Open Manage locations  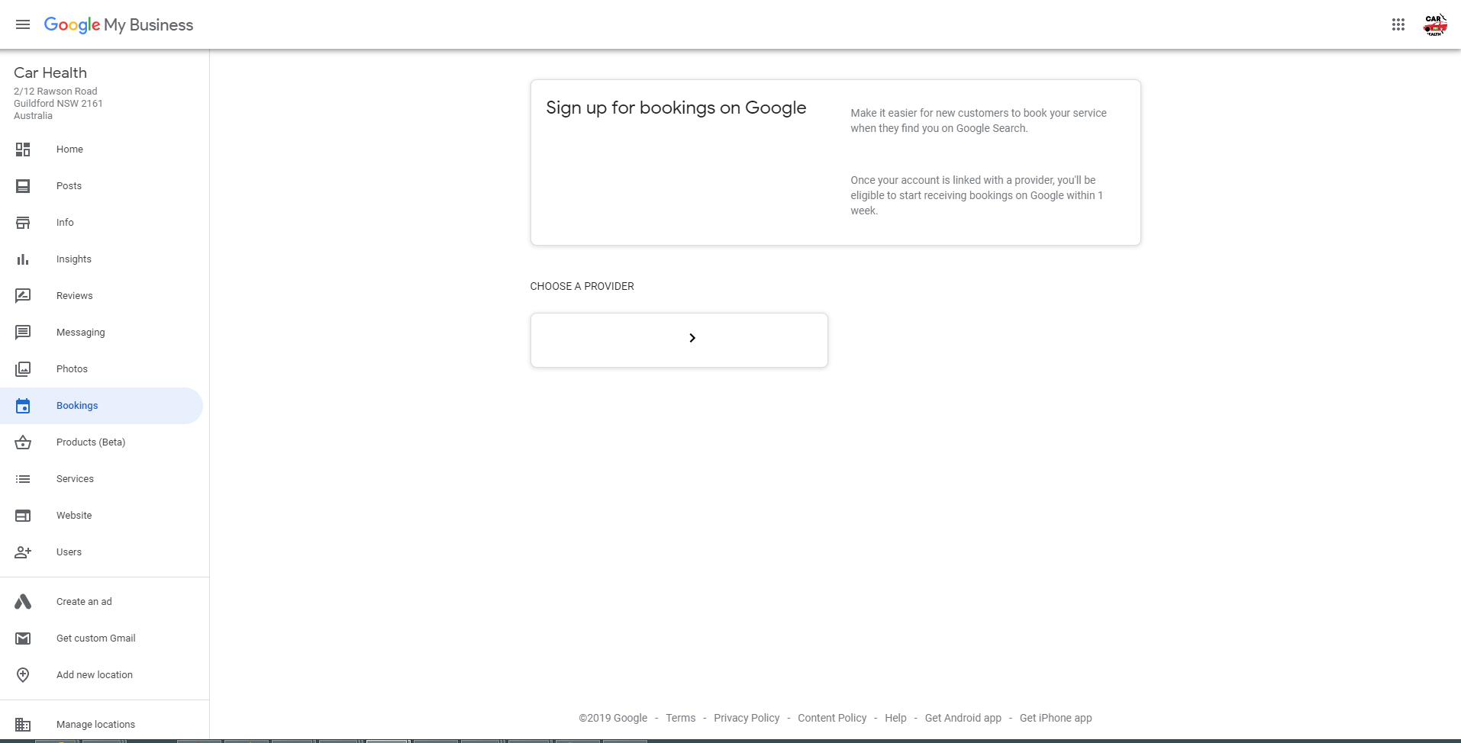(102, 725)
